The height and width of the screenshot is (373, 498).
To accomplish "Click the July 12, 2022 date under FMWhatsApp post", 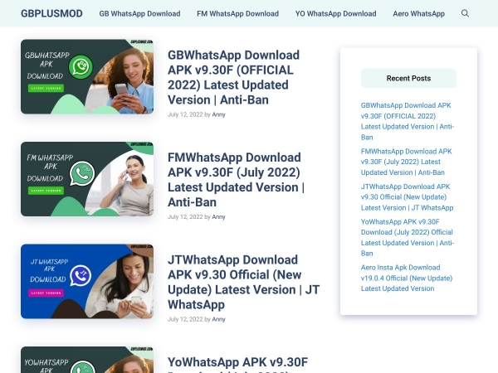I will click(185, 217).
